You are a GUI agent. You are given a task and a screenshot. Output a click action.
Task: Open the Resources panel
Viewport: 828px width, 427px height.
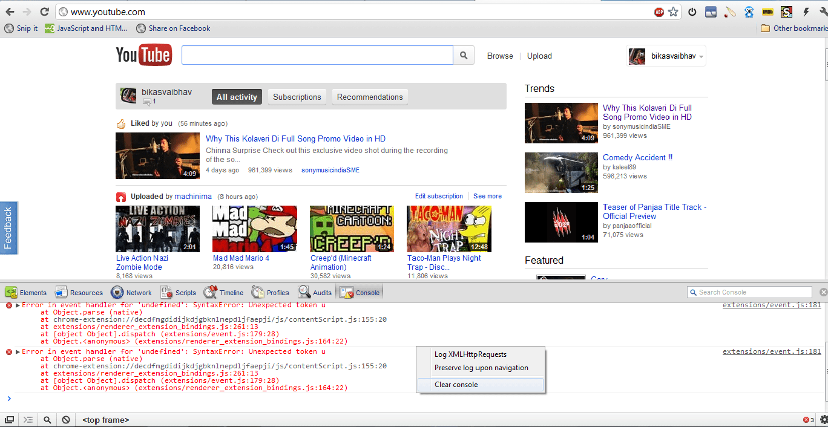click(79, 292)
